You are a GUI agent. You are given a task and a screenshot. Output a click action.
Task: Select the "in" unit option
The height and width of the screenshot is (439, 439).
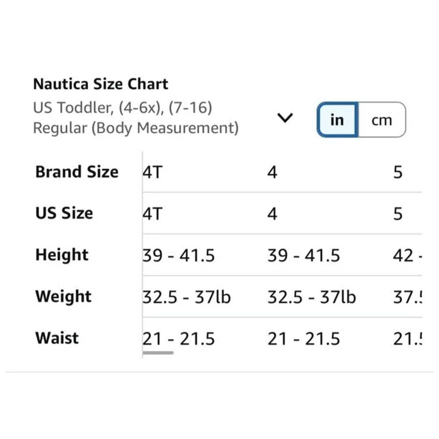pyautogui.click(x=337, y=119)
